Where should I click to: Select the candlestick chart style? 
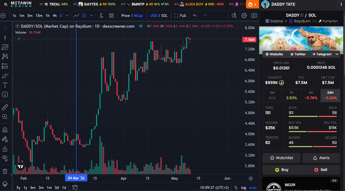click(x=84, y=16)
